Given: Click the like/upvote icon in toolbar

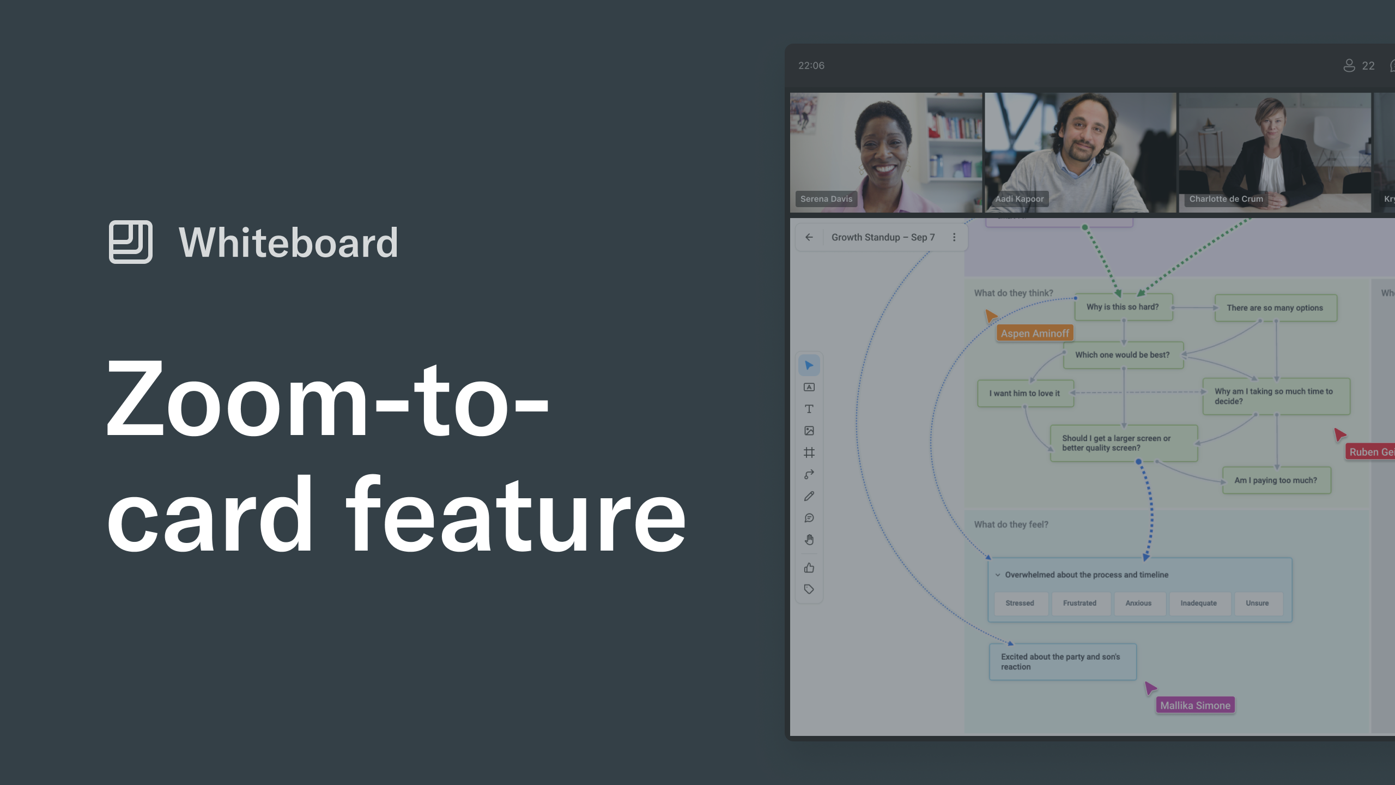Looking at the screenshot, I should (x=810, y=566).
